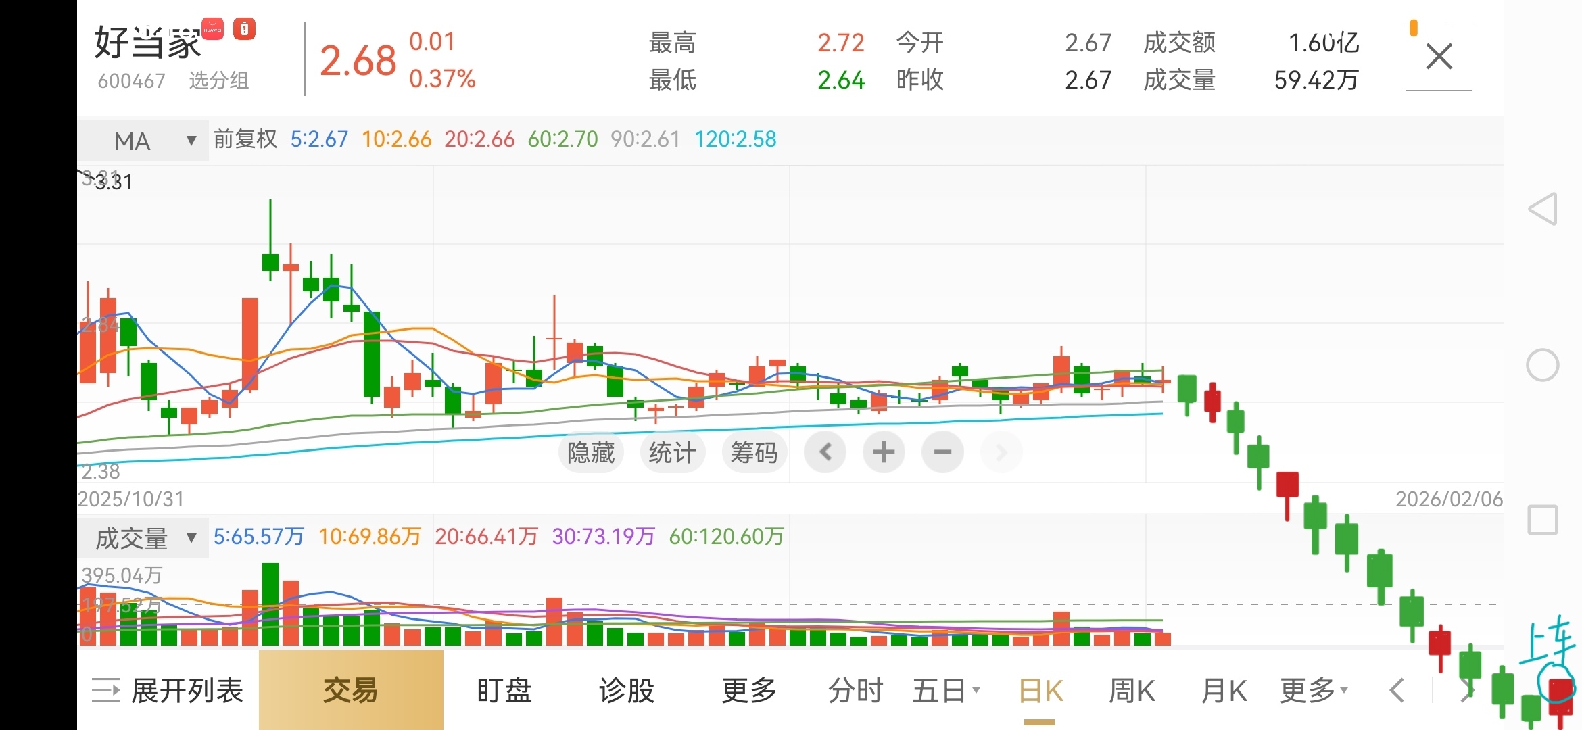Hide chart tools with 隐藏 button
The height and width of the screenshot is (730, 1582).
(590, 452)
